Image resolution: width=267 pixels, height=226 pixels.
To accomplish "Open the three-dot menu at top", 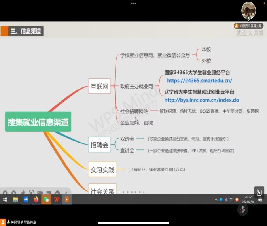I will click(x=133, y=3).
